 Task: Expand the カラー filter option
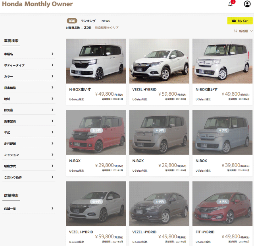coord(29,76)
